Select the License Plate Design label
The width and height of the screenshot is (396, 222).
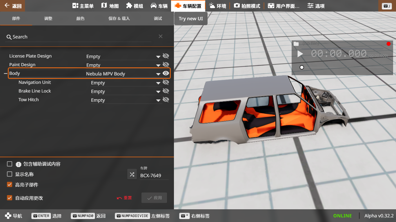(x=30, y=56)
